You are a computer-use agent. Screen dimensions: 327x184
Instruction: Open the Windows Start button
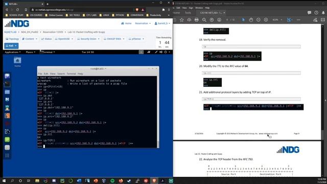point(4,180)
